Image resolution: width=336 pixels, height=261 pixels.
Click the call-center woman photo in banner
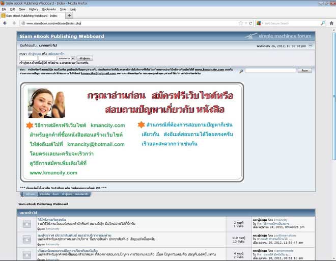[x=46, y=103]
